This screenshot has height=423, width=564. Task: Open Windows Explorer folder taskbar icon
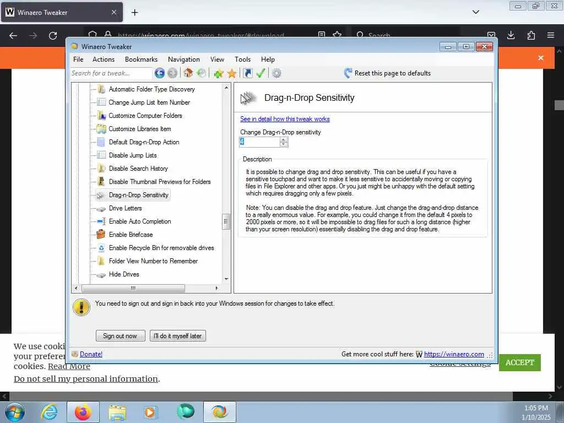click(x=117, y=413)
